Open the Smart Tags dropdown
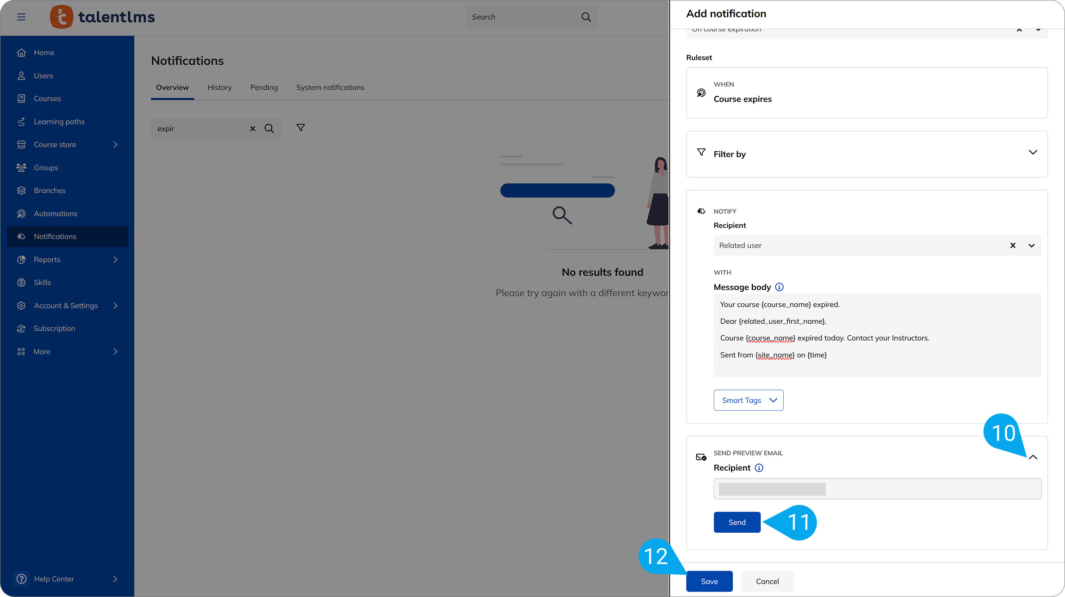The width and height of the screenshot is (1065, 597). click(748, 400)
